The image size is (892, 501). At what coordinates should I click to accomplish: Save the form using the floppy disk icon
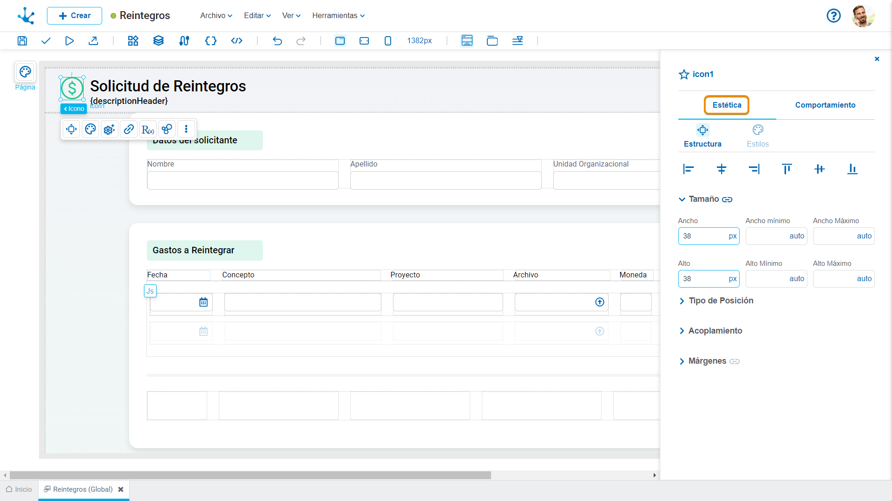22,41
